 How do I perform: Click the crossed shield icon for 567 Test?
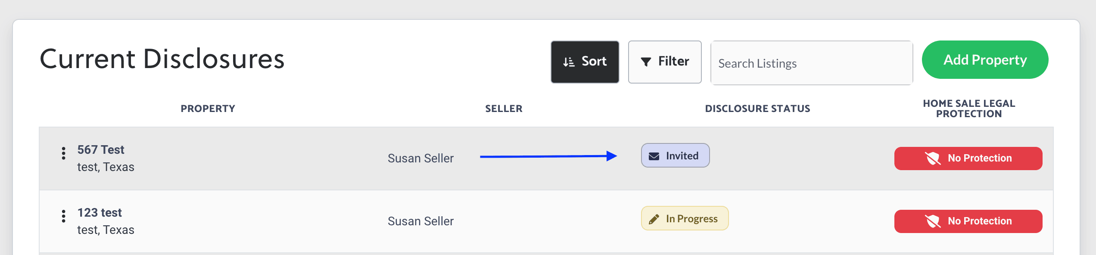coord(933,159)
